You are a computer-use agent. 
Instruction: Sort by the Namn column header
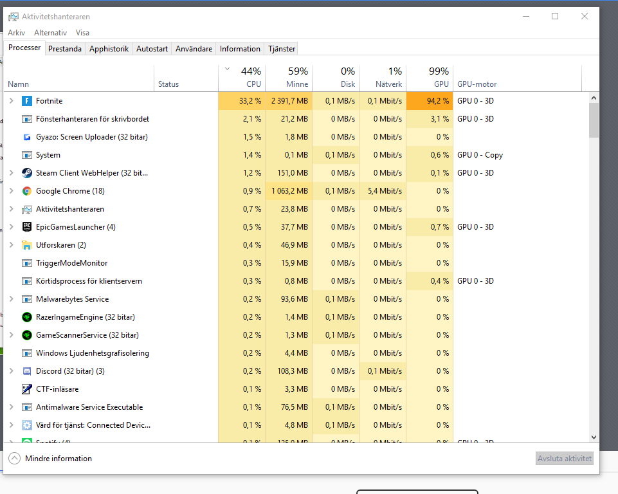[x=79, y=78]
